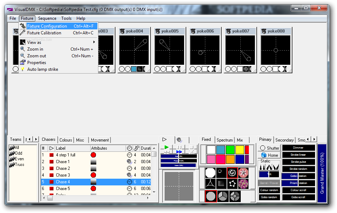Expand the View as submenu
The height and width of the screenshot is (213, 337).
pyautogui.click(x=58, y=42)
